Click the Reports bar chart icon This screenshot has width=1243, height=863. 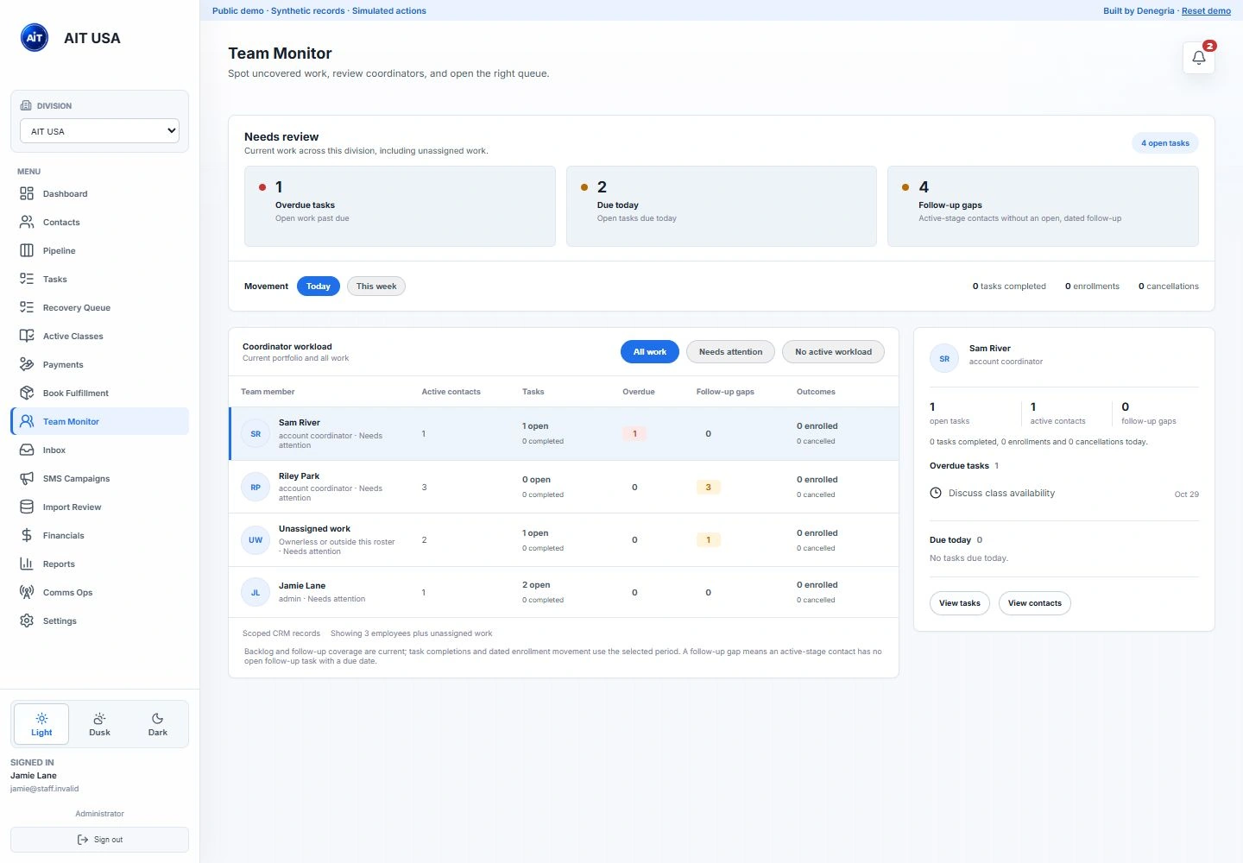tap(27, 564)
